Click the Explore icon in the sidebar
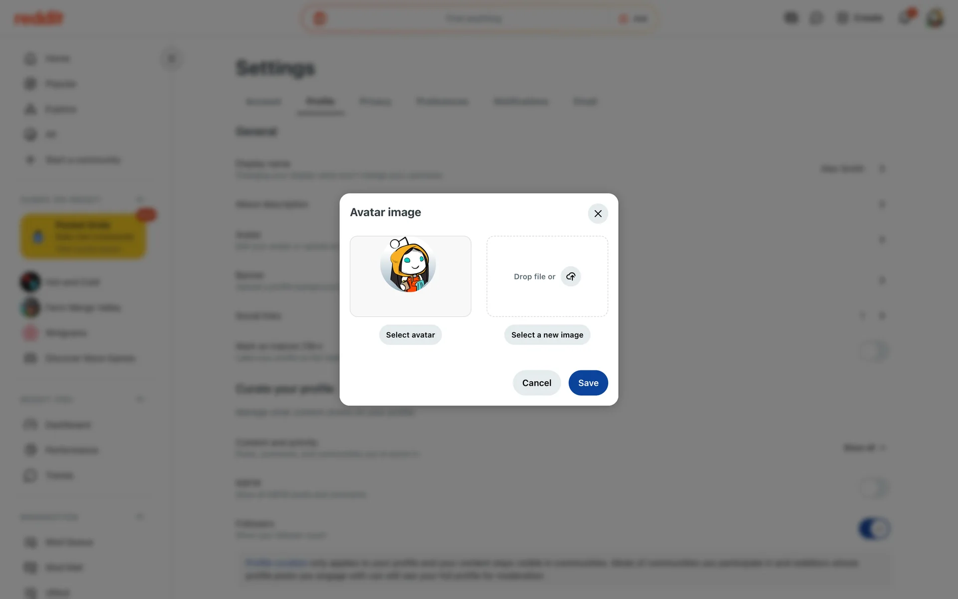This screenshot has height=599, width=958. pyautogui.click(x=30, y=109)
